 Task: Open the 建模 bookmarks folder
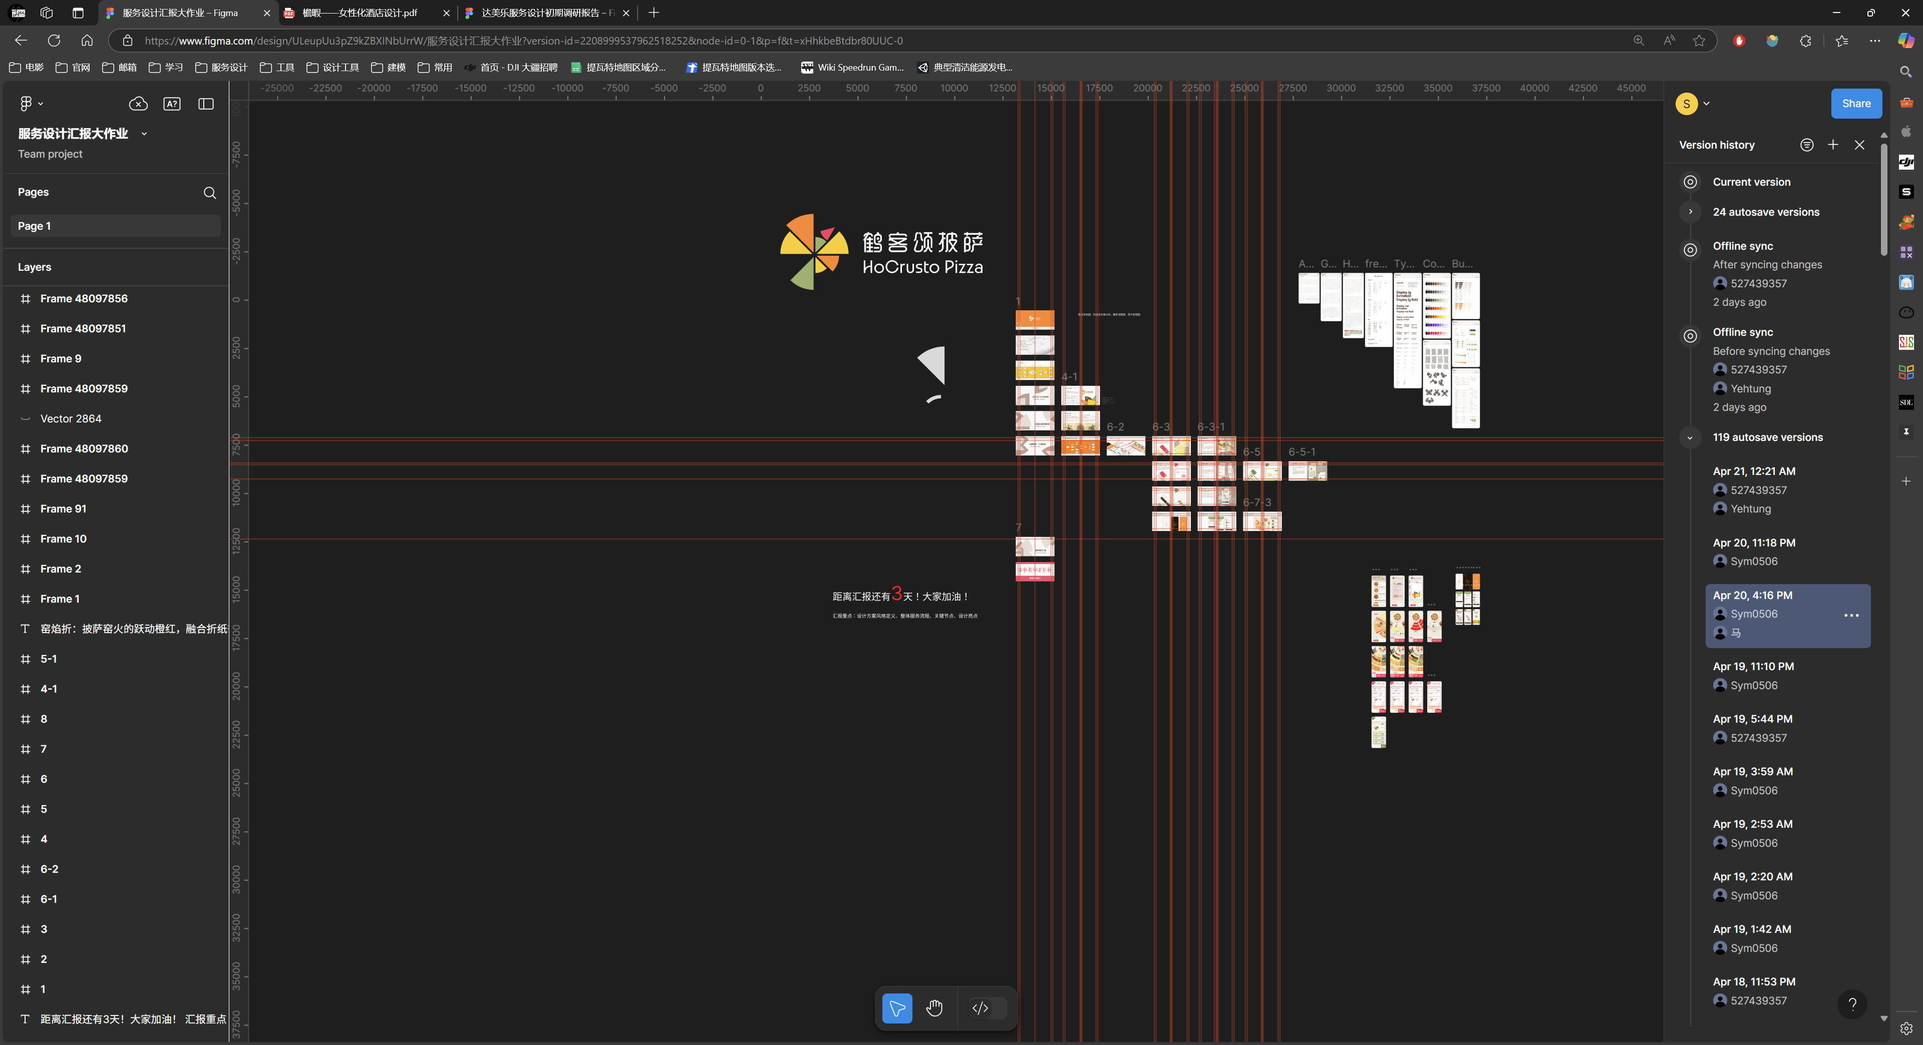pos(388,67)
